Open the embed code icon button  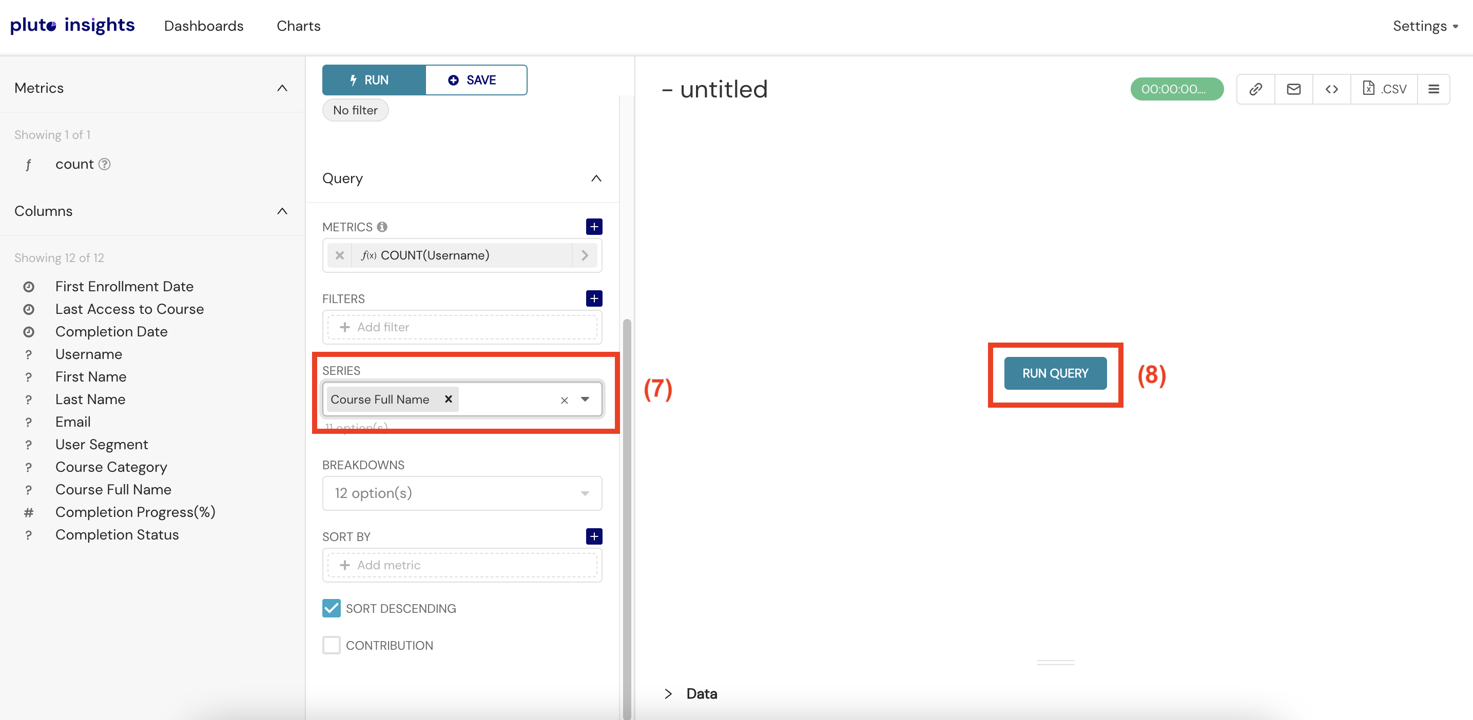(1331, 89)
